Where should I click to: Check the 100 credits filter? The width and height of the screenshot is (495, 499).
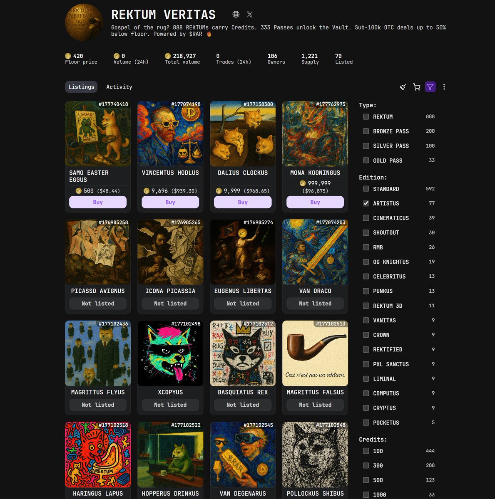(366, 451)
